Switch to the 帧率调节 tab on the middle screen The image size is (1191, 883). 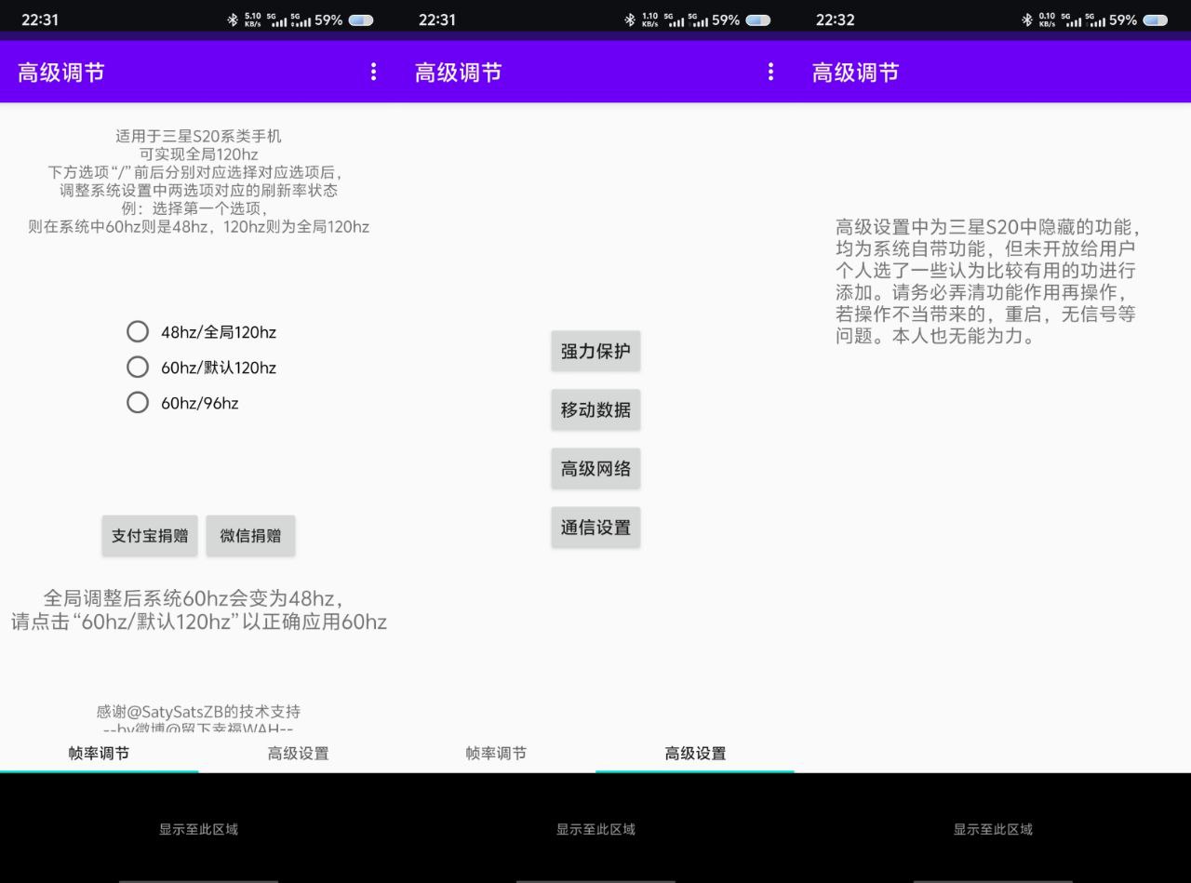496,754
